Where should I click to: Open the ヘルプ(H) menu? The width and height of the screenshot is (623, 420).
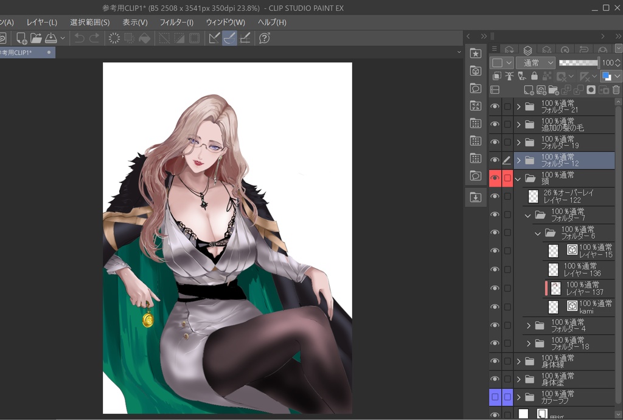(272, 22)
